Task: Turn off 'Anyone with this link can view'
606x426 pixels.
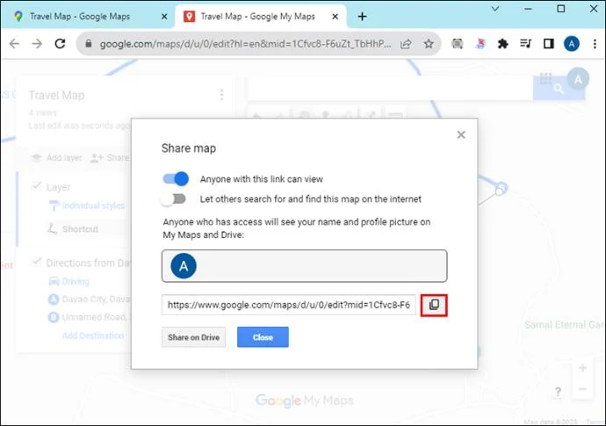Action: pyautogui.click(x=176, y=179)
